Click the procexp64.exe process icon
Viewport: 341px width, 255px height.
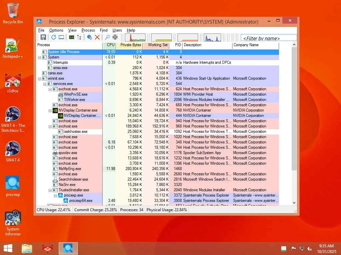click(66, 201)
